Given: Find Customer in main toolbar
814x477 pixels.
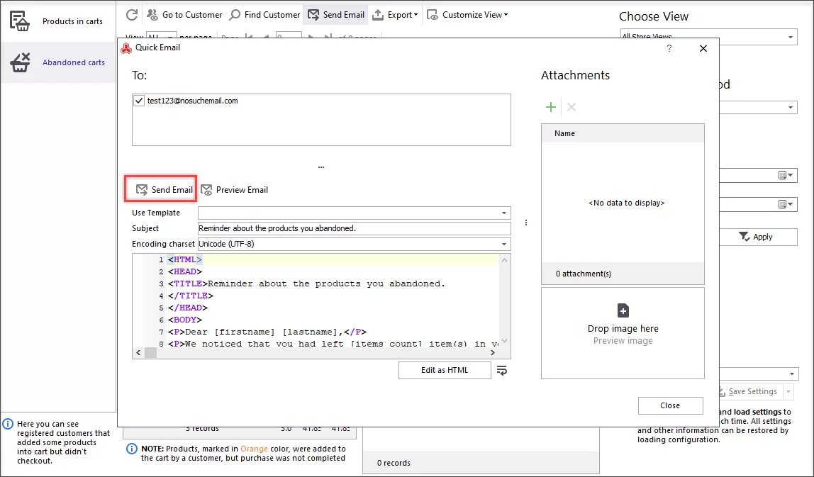Looking at the screenshot, I should point(264,15).
